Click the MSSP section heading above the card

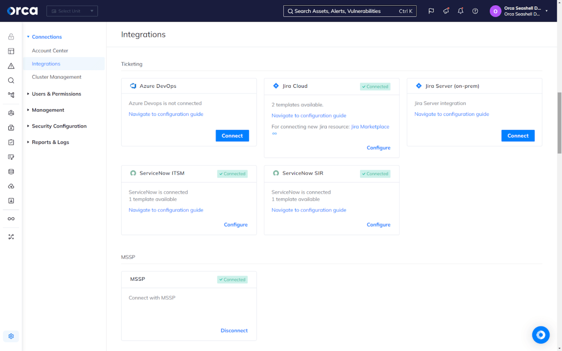pyautogui.click(x=128, y=257)
